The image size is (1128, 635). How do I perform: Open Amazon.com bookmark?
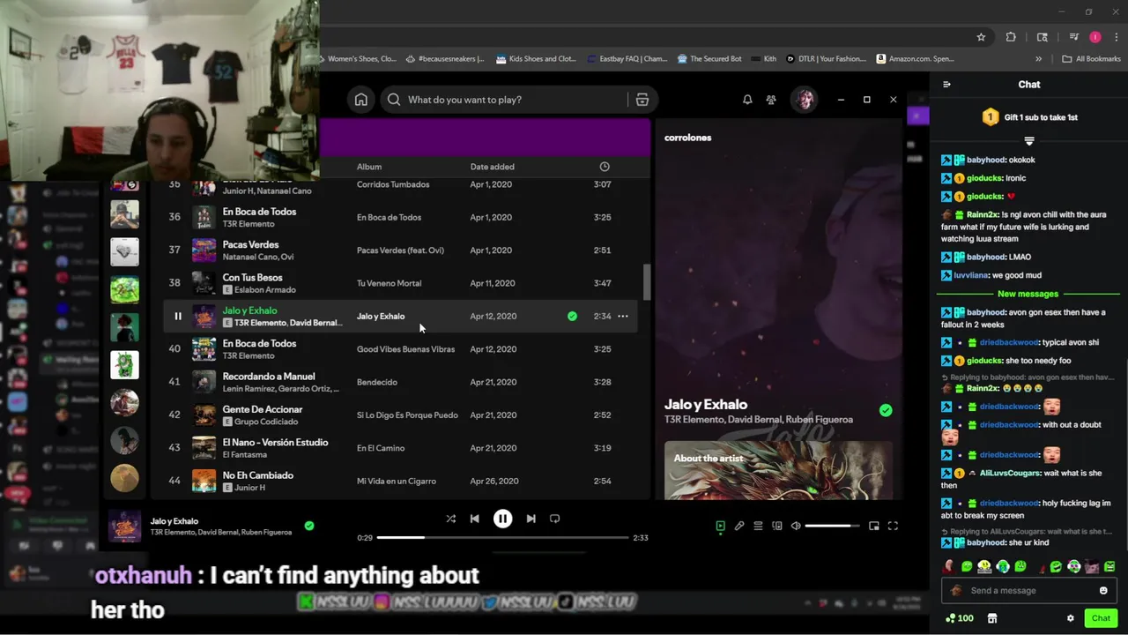tap(915, 59)
